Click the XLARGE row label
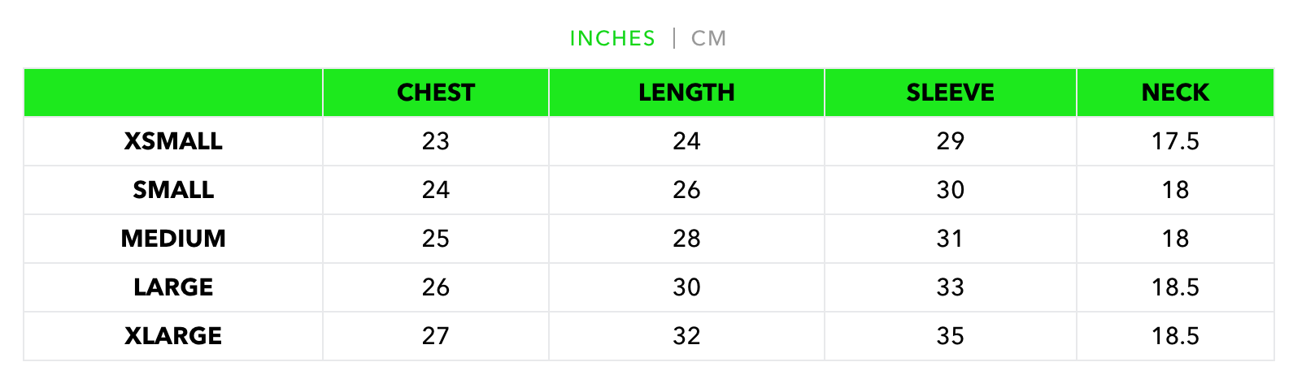The image size is (1293, 388). (173, 336)
